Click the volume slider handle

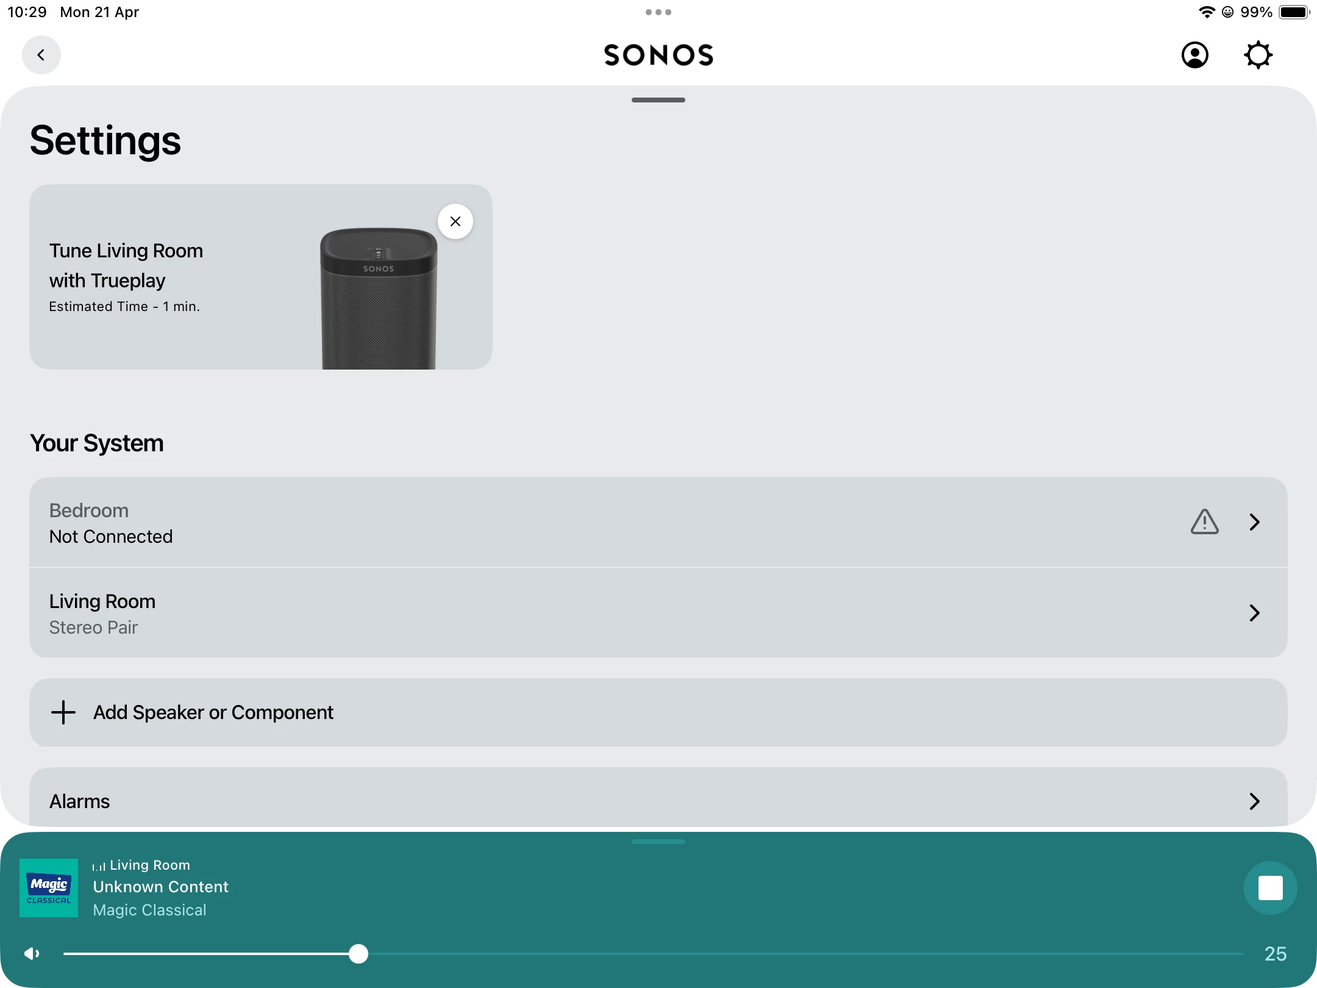359,954
